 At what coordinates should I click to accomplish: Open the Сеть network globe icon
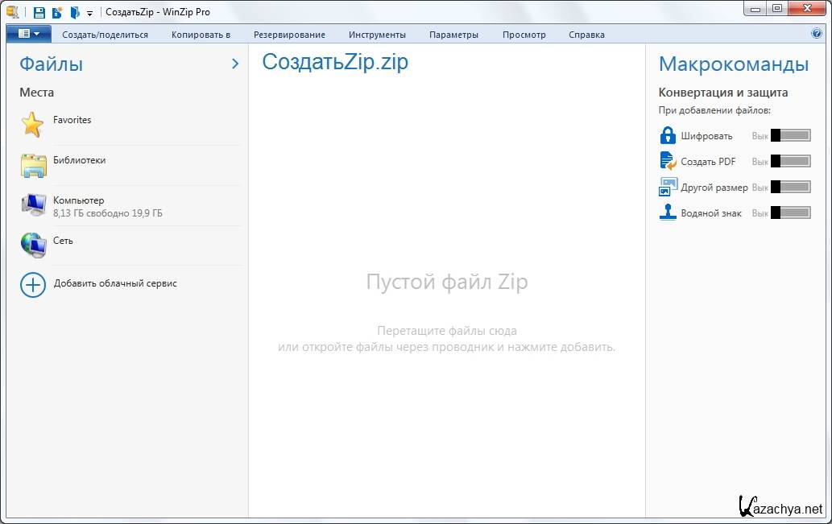point(33,245)
